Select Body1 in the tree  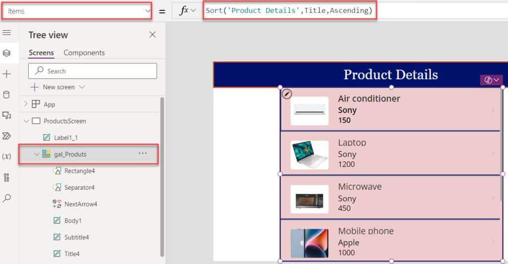pyautogui.click(x=73, y=220)
